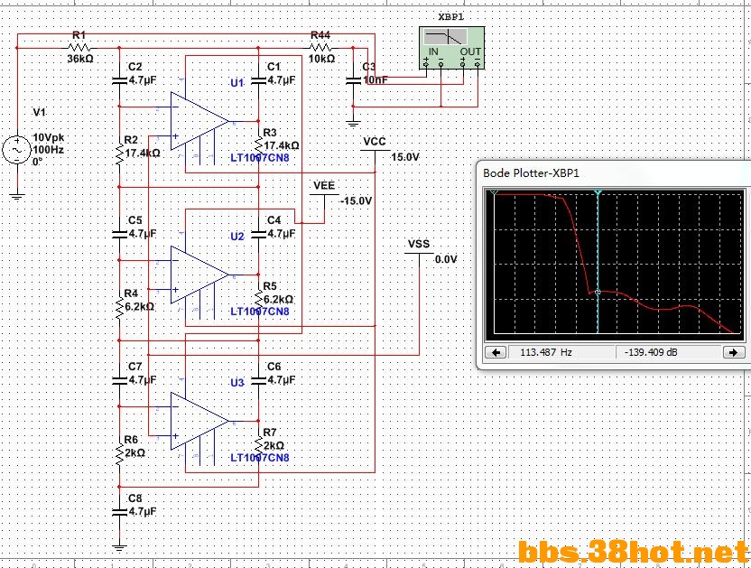Select resistor R1 36kΩ symbol
751x568 pixels.
coord(79,48)
